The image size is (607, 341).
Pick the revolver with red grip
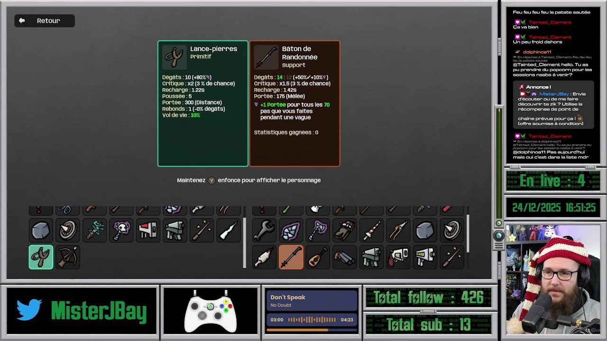tap(398, 257)
